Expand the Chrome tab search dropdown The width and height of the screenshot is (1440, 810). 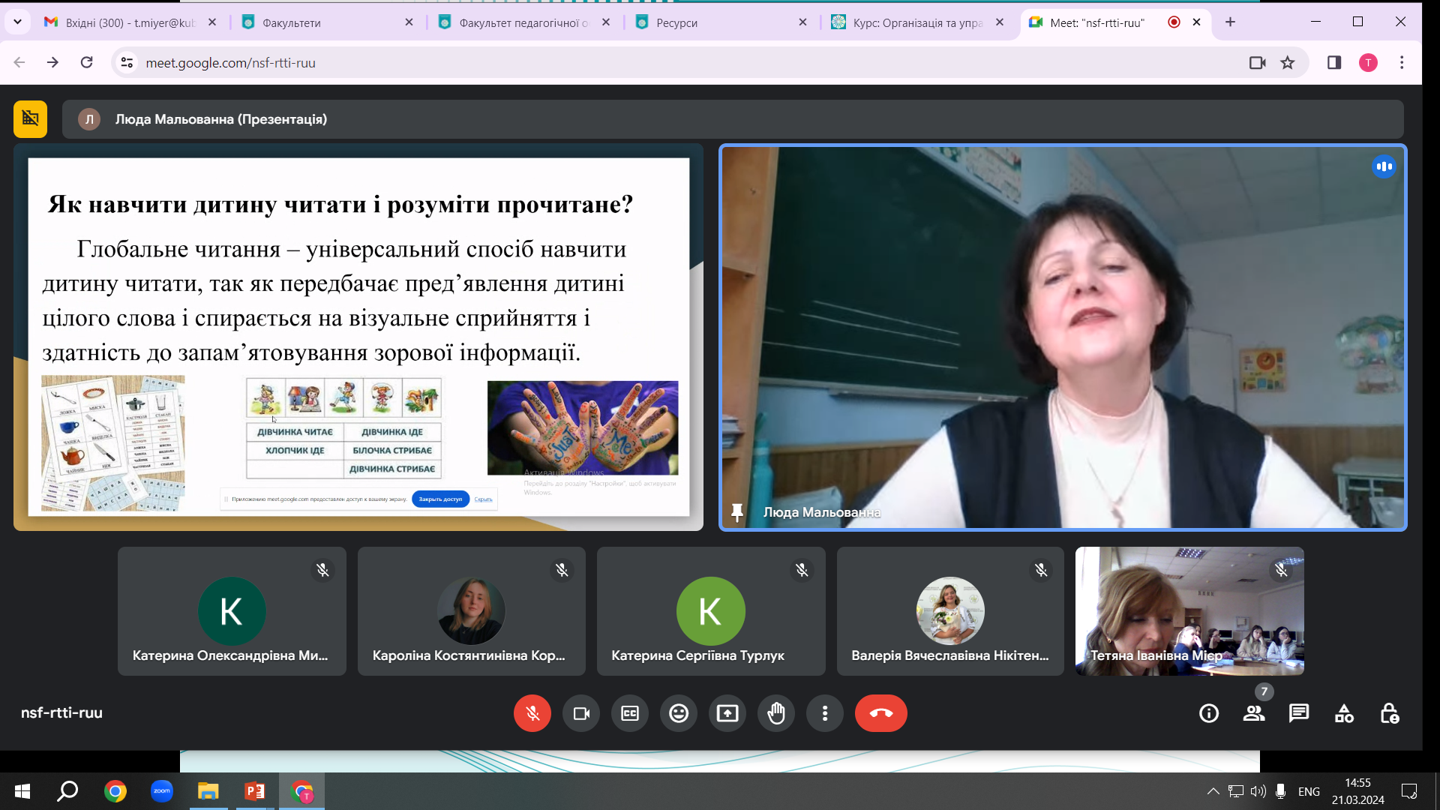(17, 22)
